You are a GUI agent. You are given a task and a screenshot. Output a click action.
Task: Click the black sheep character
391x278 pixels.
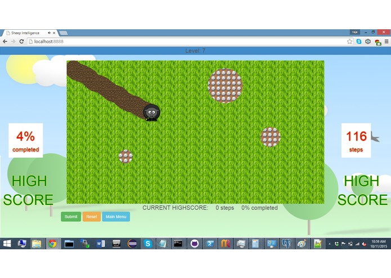(151, 113)
